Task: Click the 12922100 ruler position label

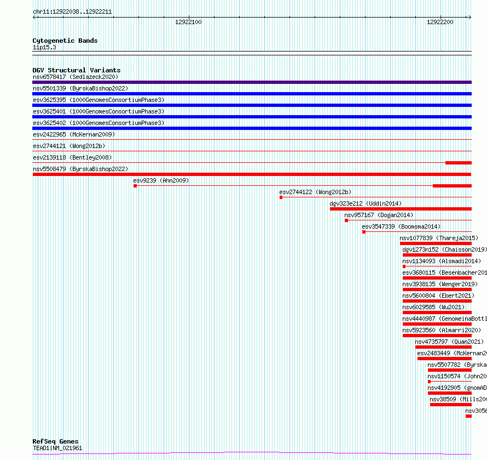Action: pos(188,22)
